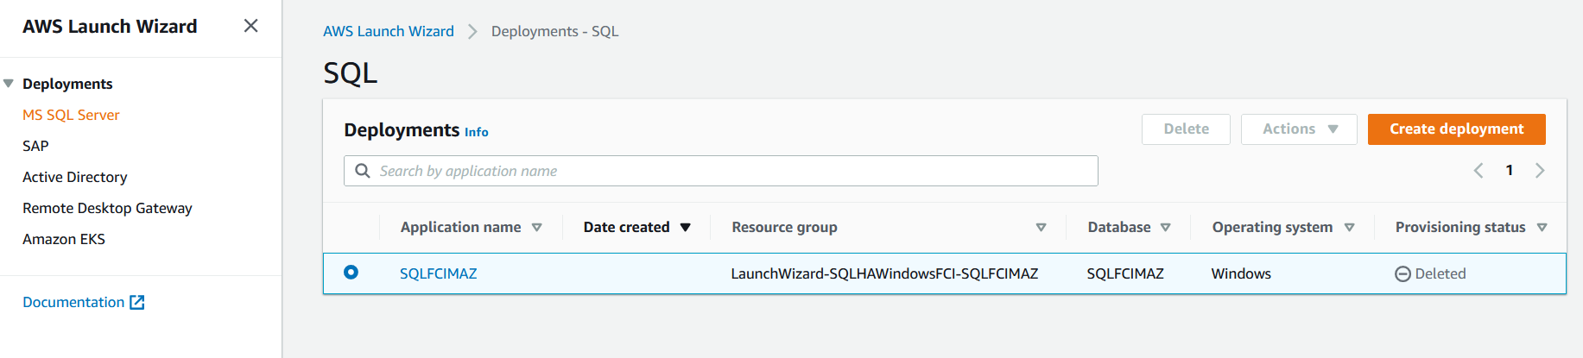The image size is (1583, 358).
Task: Go to Active Directory deployments
Action: pyautogui.click(x=75, y=177)
